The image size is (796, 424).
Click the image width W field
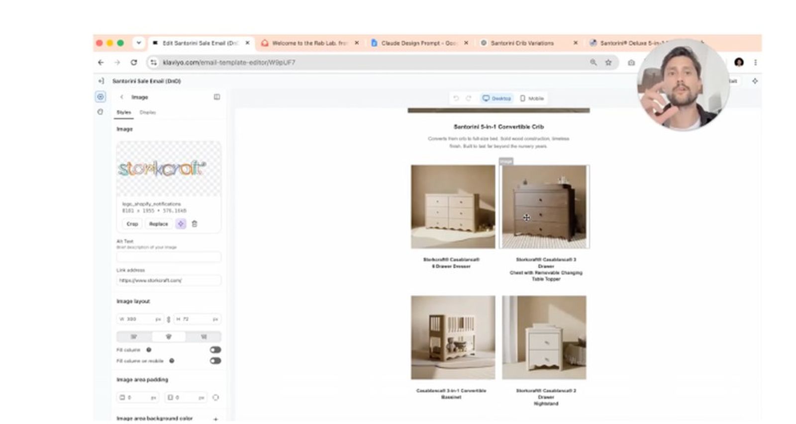[x=141, y=319]
